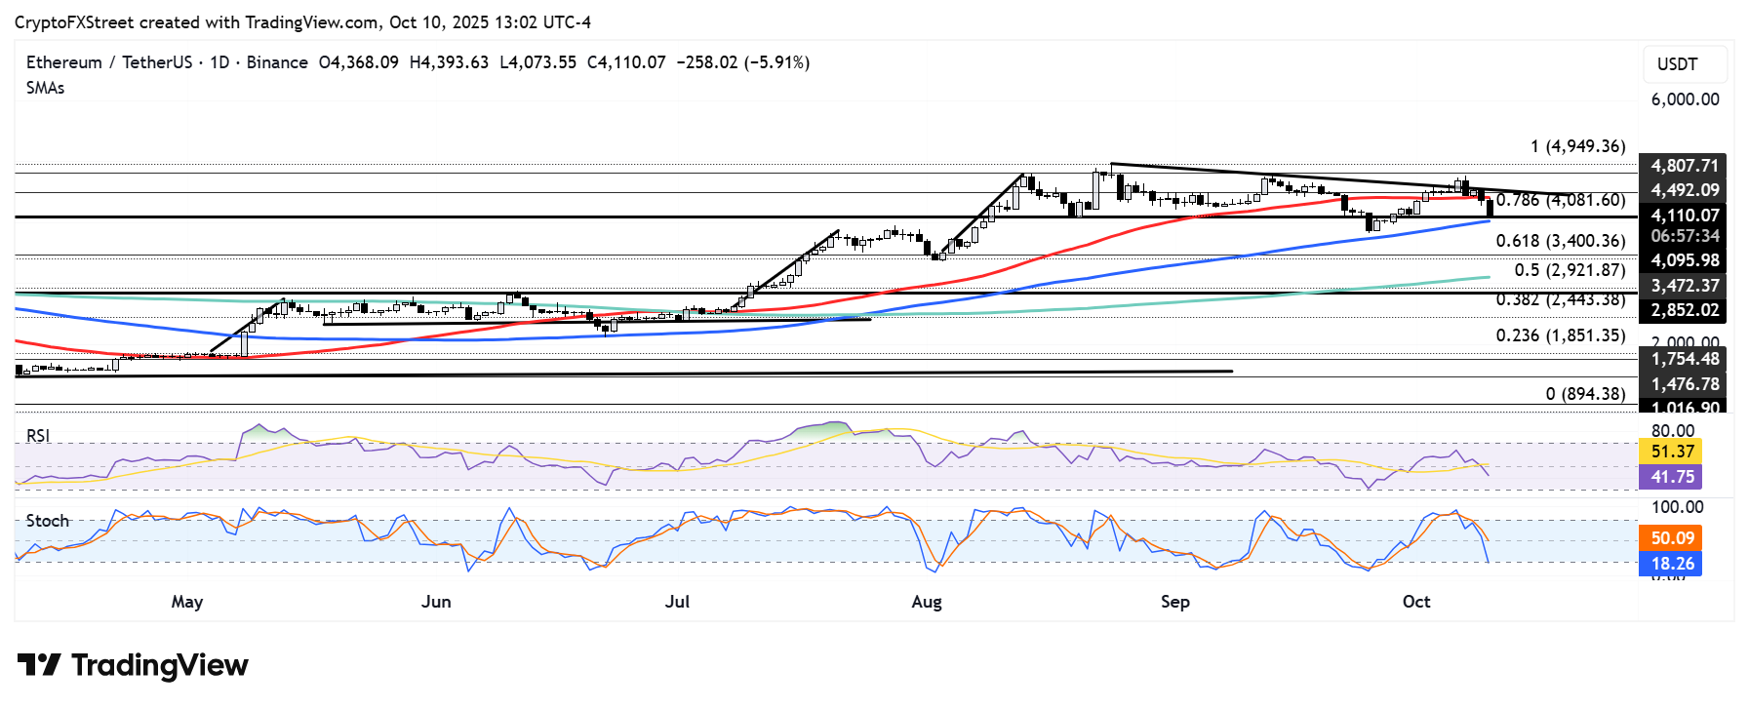
Task: Click the Oct label on time axis
Action: coord(1416,602)
